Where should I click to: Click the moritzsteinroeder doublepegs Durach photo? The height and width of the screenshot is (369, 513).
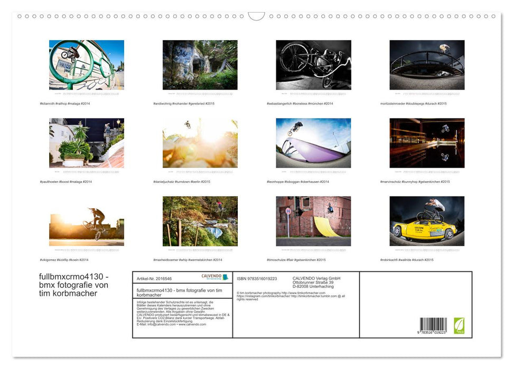click(427, 64)
